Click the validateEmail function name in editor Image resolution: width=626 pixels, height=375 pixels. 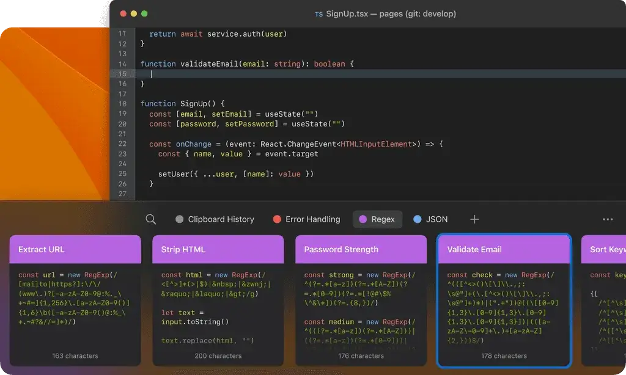click(x=208, y=64)
